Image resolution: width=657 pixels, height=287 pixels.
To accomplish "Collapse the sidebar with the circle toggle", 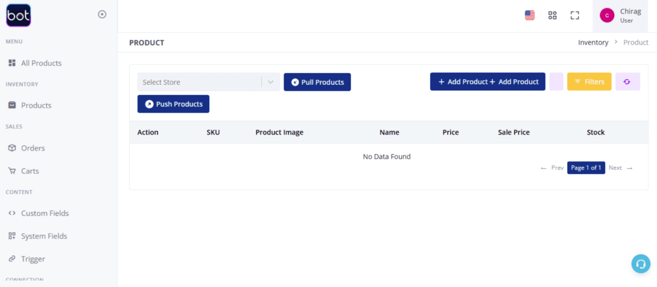I will pyautogui.click(x=102, y=14).
